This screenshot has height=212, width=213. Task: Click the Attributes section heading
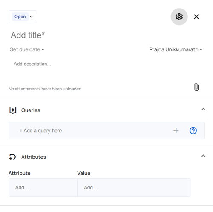tap(34, 157)
